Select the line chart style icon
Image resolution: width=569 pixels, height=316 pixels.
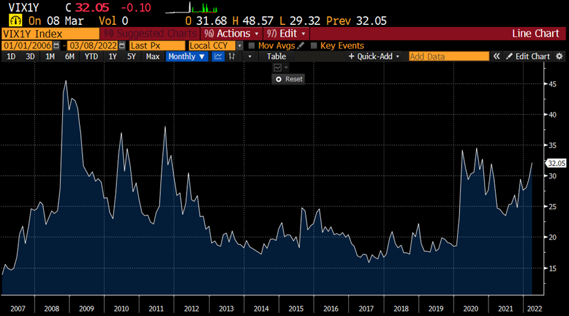point(219,56)
